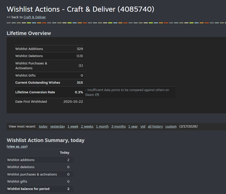Image resolution: width=226 pixels, height=194 pixels.
Task: Select the yesterday time range
Action: click(57, 126)
